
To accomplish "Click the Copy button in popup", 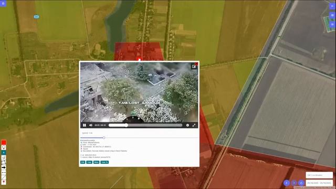I will coord(89,162).
